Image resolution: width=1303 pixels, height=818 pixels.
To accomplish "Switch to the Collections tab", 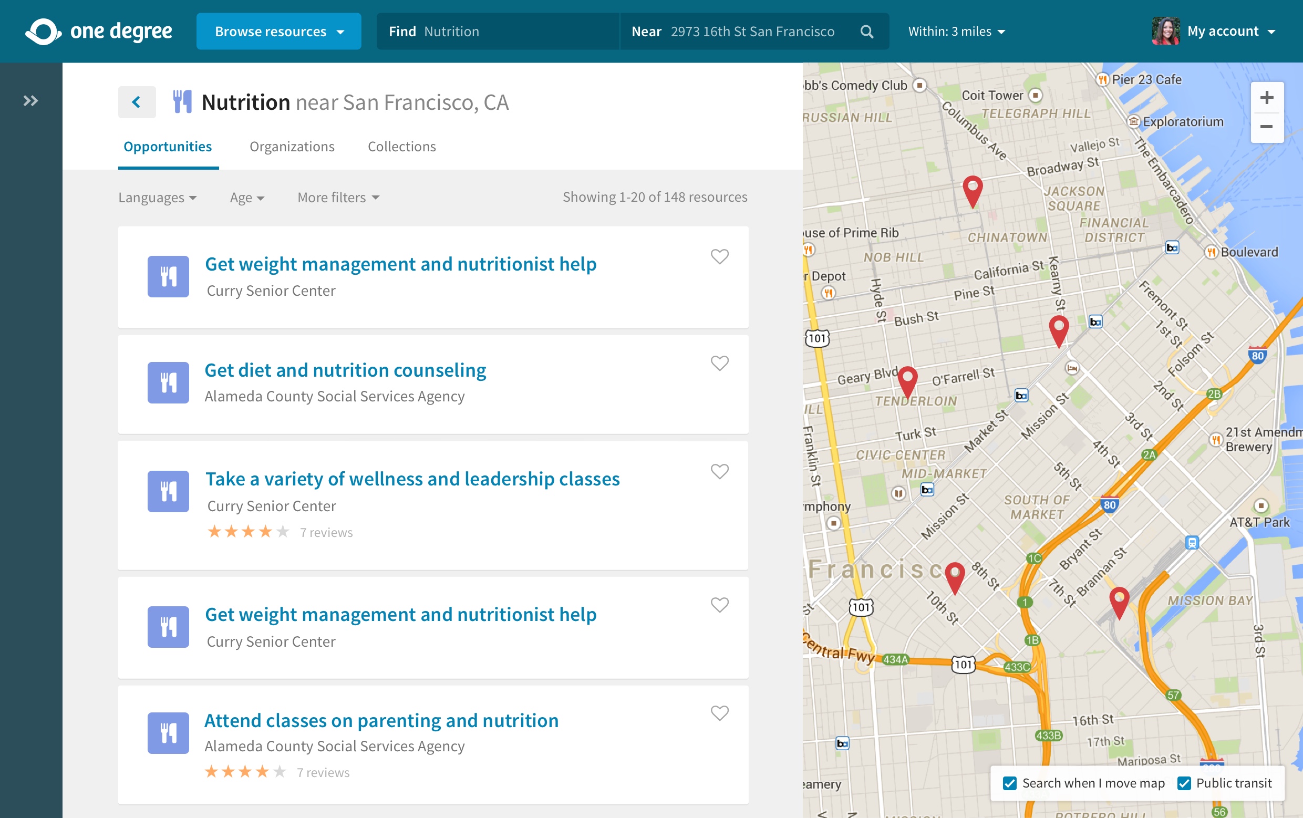I will click(401, 147).
